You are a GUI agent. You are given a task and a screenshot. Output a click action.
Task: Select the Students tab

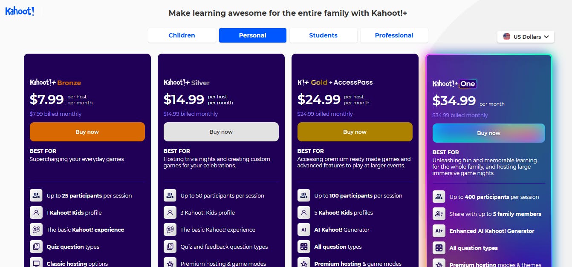(323, 35)
